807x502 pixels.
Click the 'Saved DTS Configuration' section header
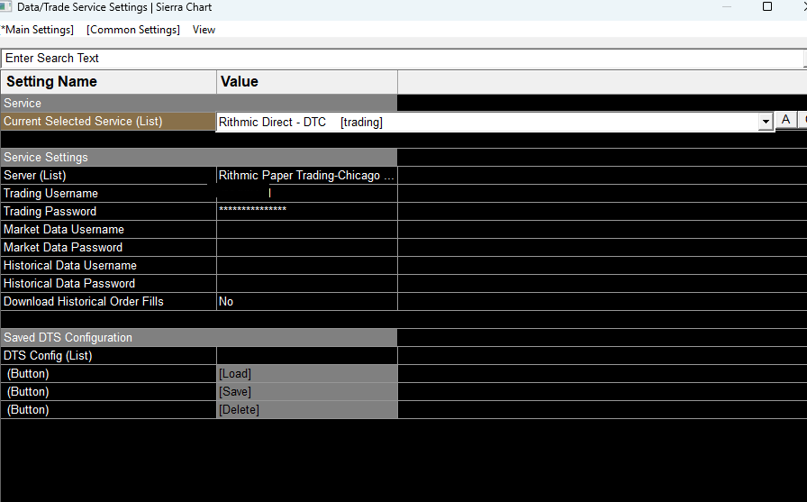click(x=199, y=338)
